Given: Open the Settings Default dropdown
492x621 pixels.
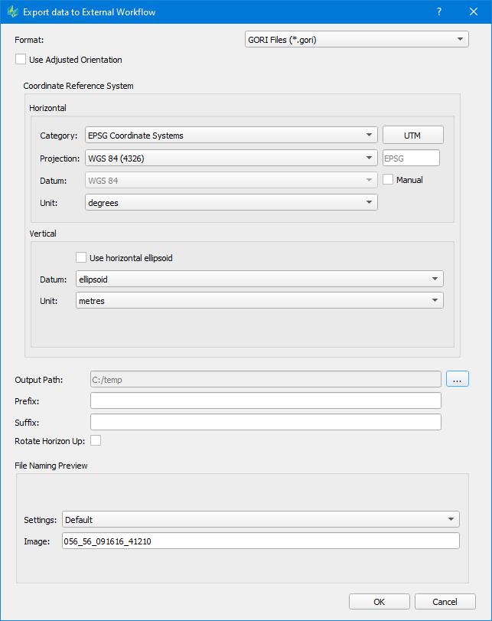Looking at the screenshot, I should [x=260, y=520].
